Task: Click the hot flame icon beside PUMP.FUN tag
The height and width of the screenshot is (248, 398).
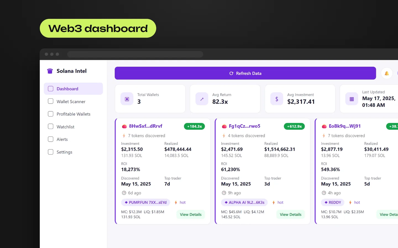Action: click(176, 203)
